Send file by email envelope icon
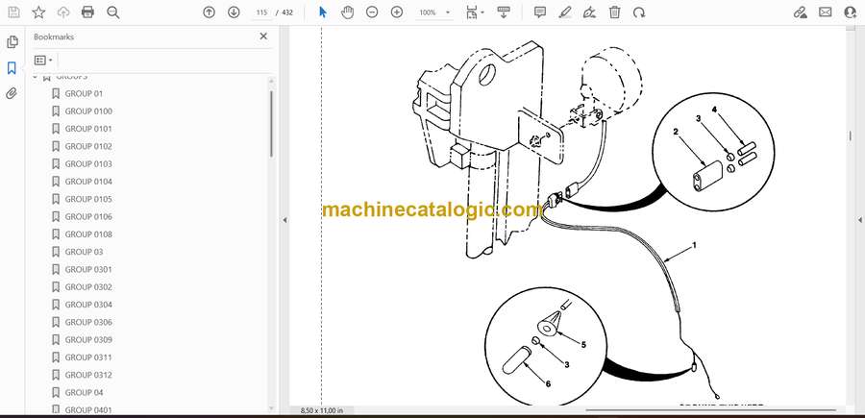This screenshot has width=865, height=418. point(826,12)
